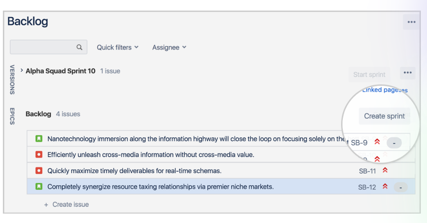The width and height of the screenshot is (427, 223).
Task: Click the highest priority arrow on SB-11
Action: point(384,171)
